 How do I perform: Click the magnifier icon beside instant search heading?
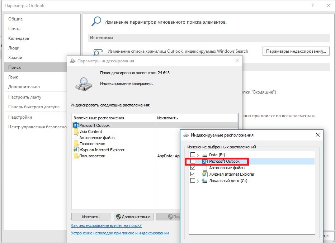click(96, 22)
